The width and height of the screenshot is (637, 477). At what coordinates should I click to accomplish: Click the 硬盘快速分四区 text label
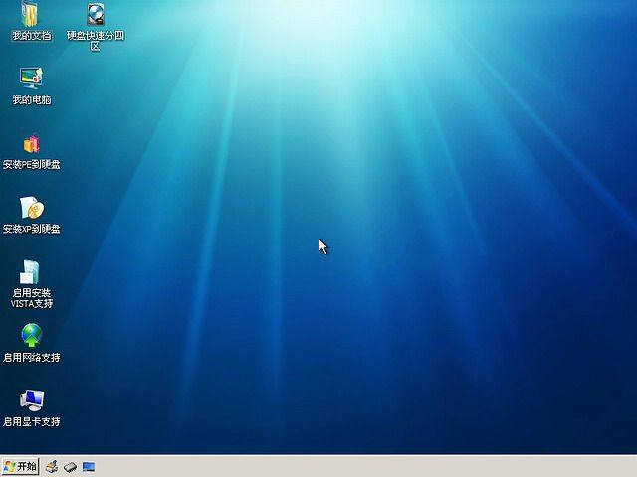pyautogui.click(x=96, y=40)
